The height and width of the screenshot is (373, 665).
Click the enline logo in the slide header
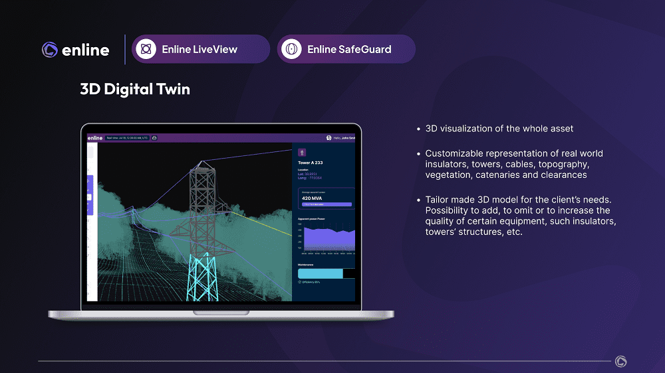(x=76, y=50)
